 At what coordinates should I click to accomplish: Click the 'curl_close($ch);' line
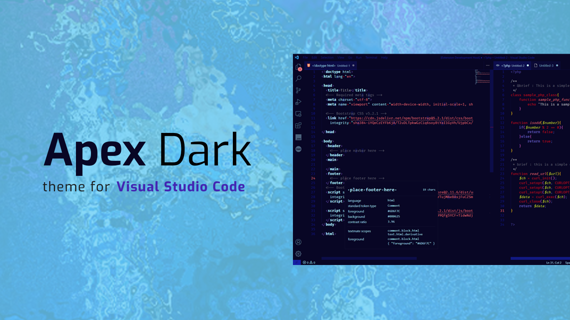point(537,201)
